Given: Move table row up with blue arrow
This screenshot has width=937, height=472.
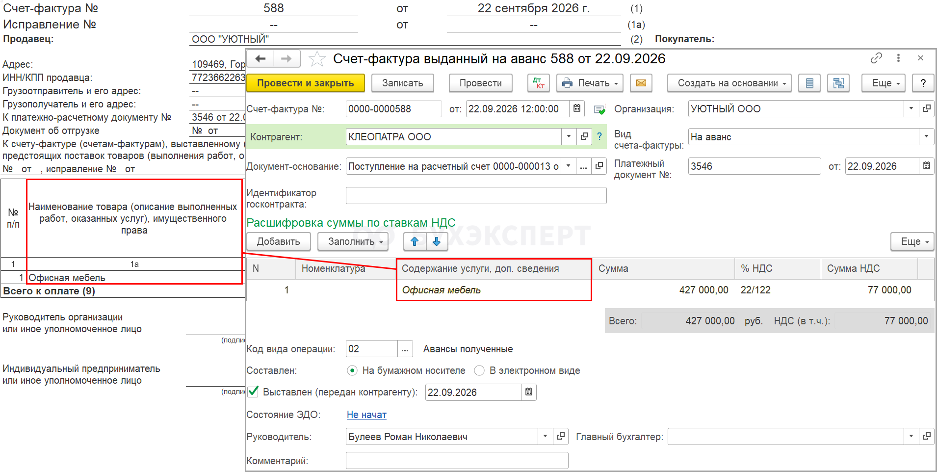Looking at the screenshot, I should [x=415, y=241].
